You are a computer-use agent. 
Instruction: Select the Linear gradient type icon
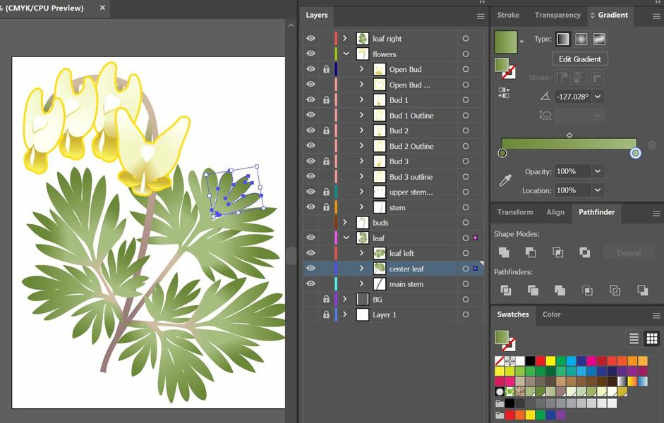tap(562, 39)
